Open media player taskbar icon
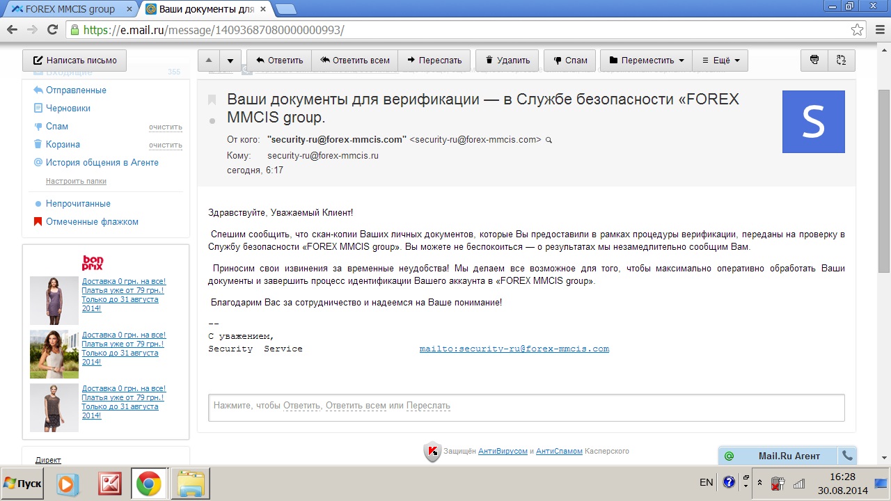Viewport: 891px width, 501px height. tap(68, 484)
